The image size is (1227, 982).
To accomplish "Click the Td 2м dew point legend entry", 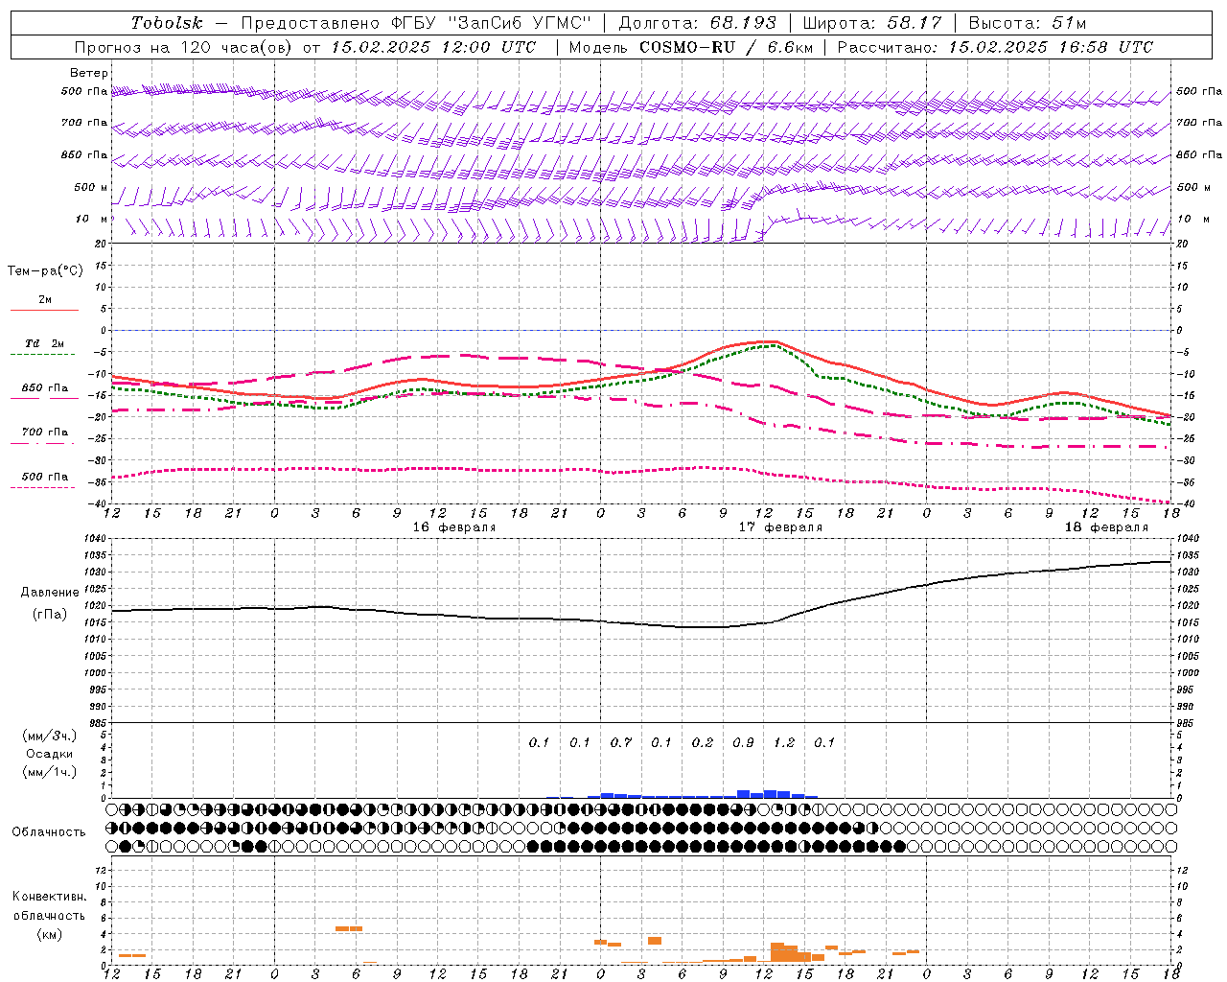I will 45,343.
